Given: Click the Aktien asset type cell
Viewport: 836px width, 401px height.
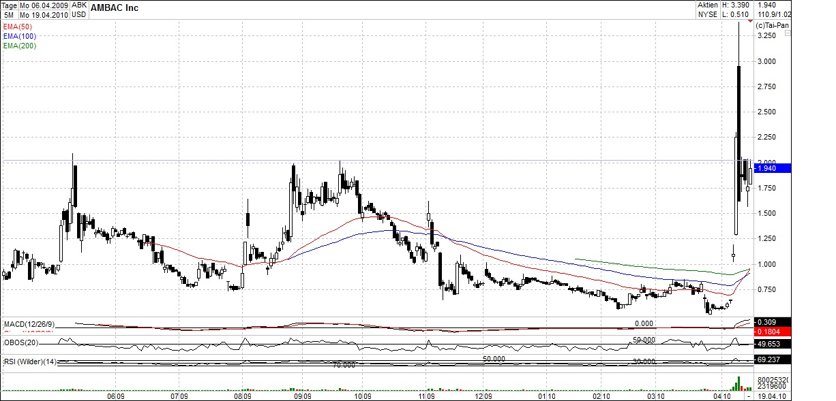Looking at the screenshot, I should pyautogui.click(x=708, y=5).
